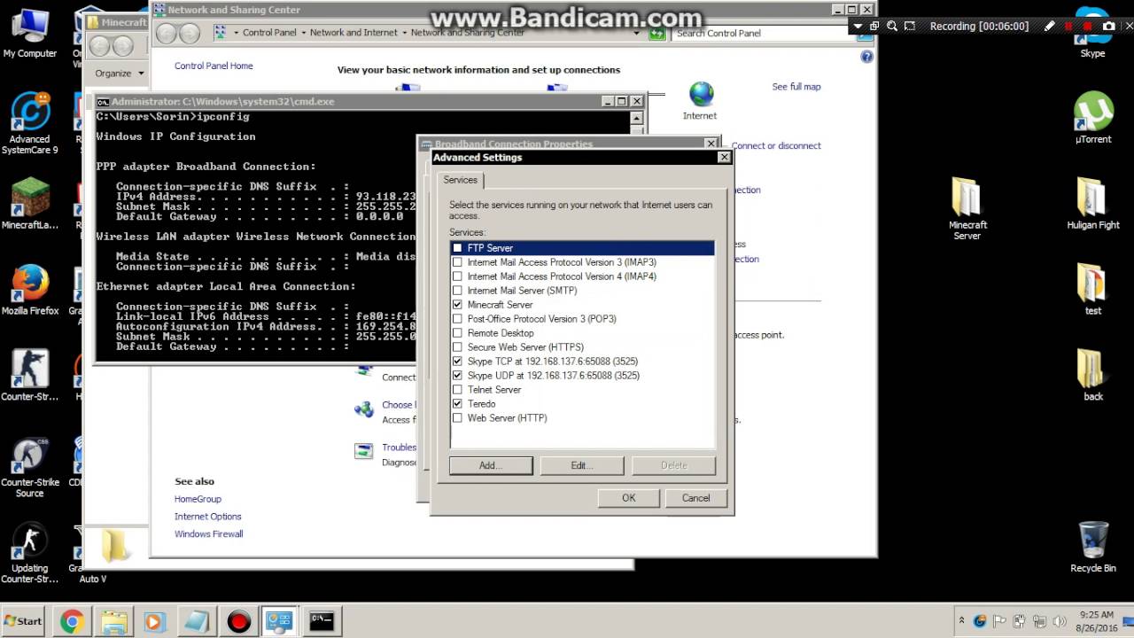
Task: Click the Bandicam pencil drawing icon
Action: coord(1049,27)
